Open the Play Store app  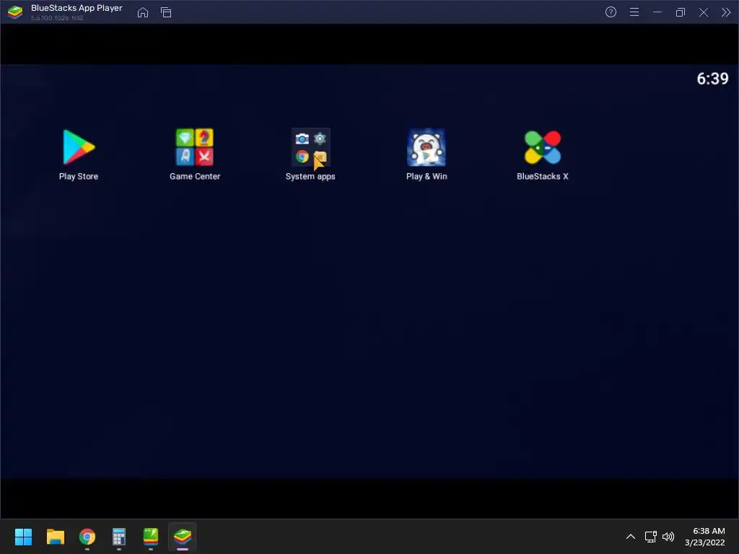click(x=79, y=147)
